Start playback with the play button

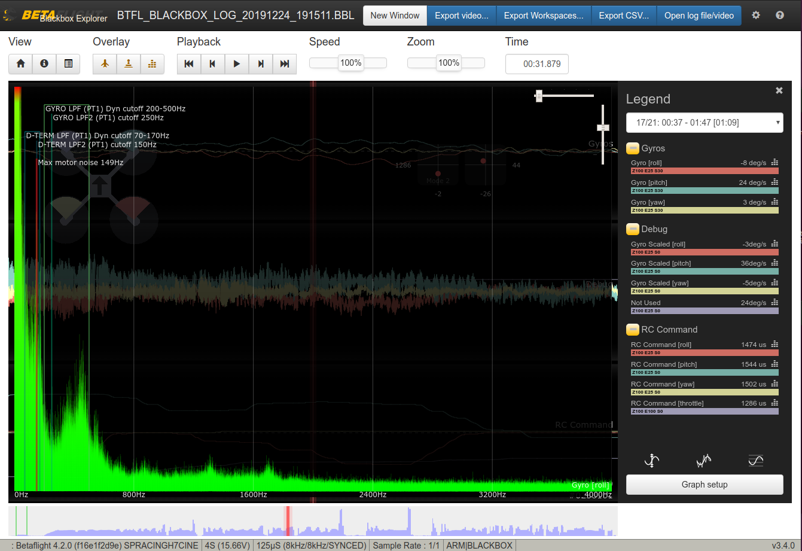(x=237, y=63)
